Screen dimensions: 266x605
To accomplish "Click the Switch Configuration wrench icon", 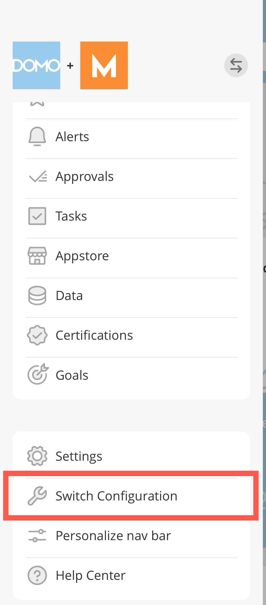I will (37, 496).
